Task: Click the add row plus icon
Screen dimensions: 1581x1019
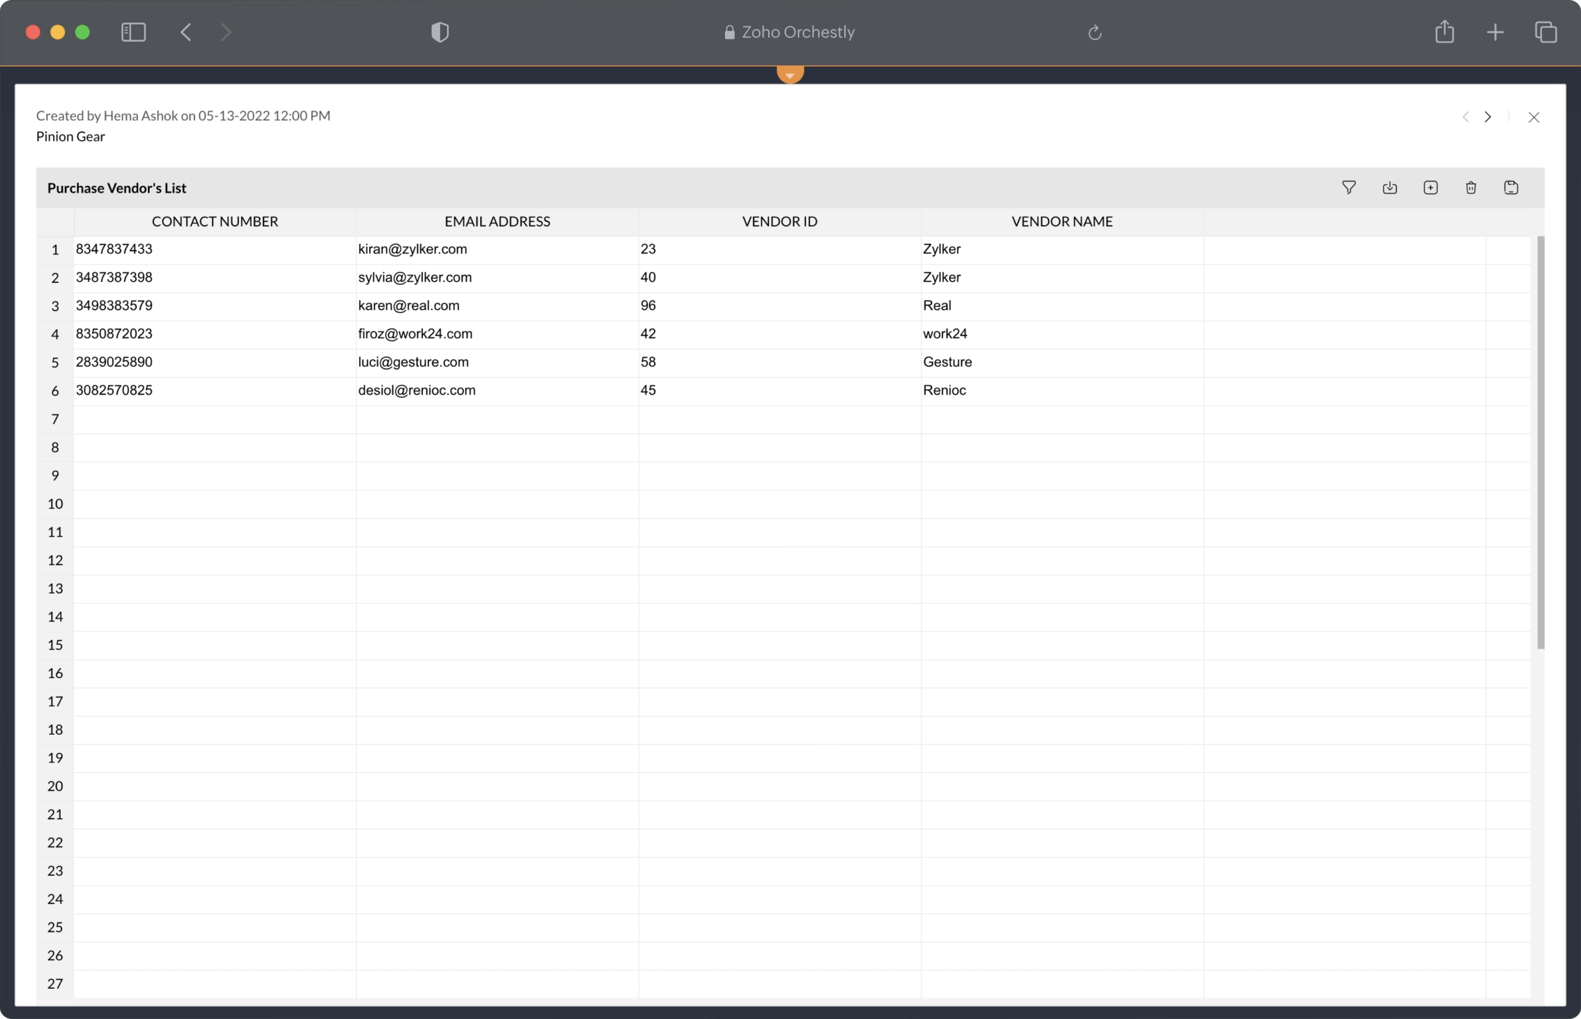Action: (1431, 188)
